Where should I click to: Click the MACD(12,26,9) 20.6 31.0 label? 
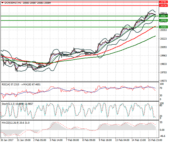16,123
